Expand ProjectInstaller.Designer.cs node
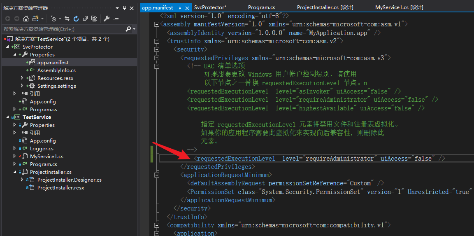This screenshot has height=236, width=474. (x=22, y=180)
